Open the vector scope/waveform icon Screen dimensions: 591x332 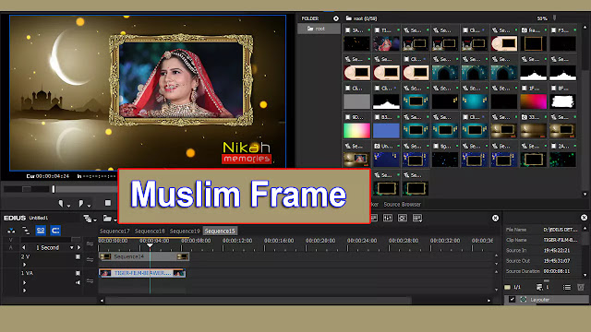pos(403,218)
